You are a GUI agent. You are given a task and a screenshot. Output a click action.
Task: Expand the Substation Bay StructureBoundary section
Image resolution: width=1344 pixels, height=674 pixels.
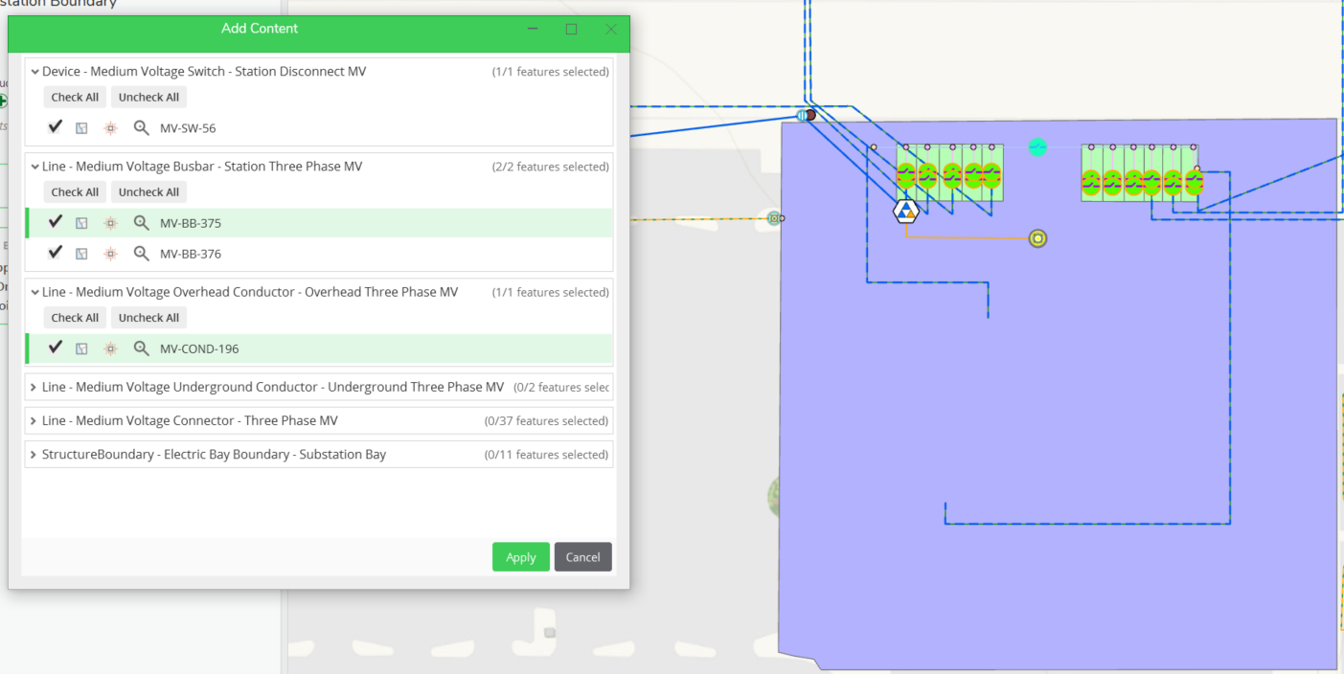point(34,454)
